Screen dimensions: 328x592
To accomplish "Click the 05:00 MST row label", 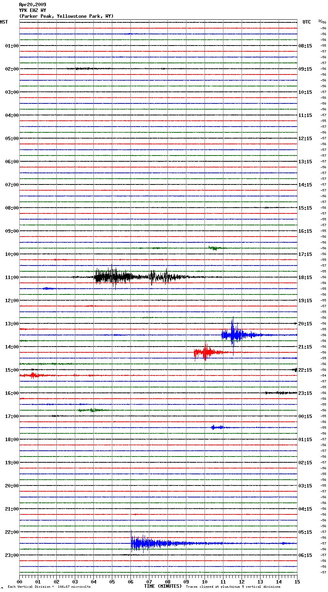I will pyautogui.click(x=12, y=139).
